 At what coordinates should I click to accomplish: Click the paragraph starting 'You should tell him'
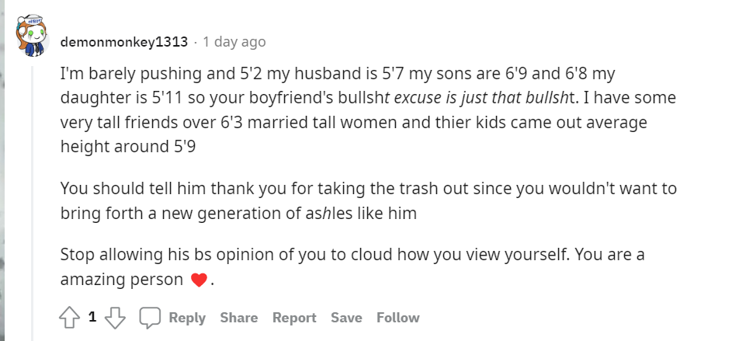pos(369,201)
